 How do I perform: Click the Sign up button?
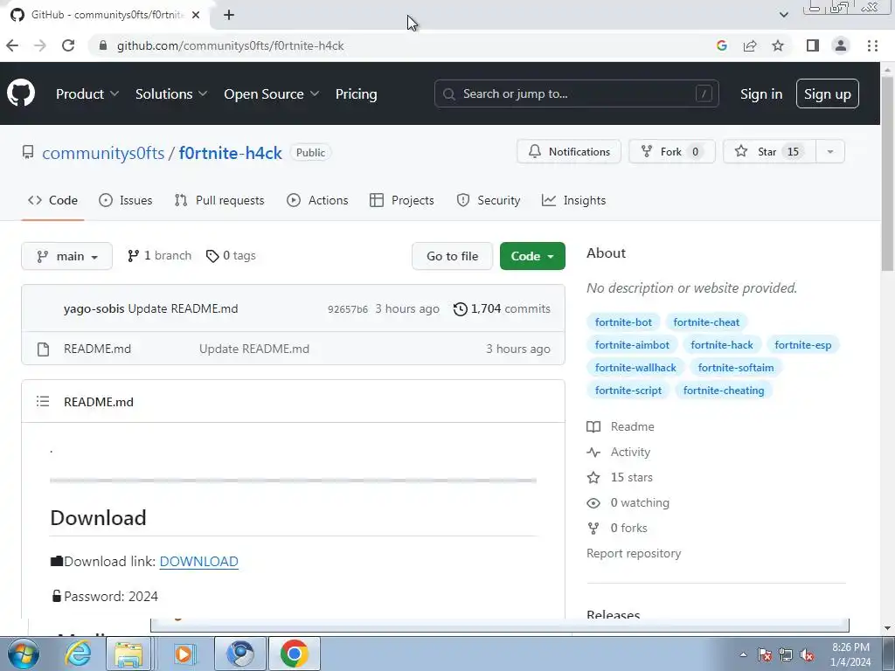point(827,93)
